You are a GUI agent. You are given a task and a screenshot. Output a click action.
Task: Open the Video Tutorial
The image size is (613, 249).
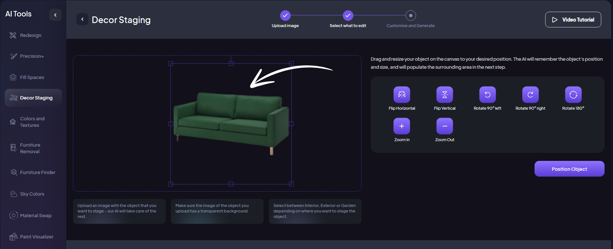pos(573,20)
